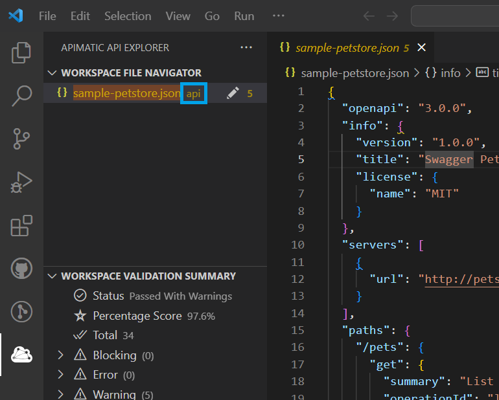The width and height of the screenshot is (499, 400).
Task: Click the "3.0.0" value on line 2
Action: 442,109
